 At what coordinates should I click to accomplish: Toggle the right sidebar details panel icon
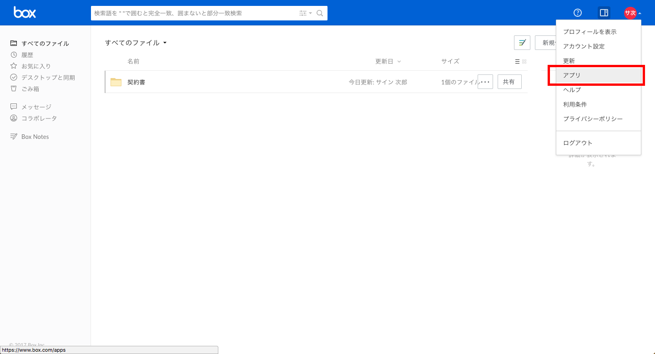[x=604, y=13]
